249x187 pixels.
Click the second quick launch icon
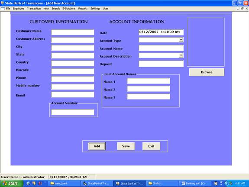[34, 184]
